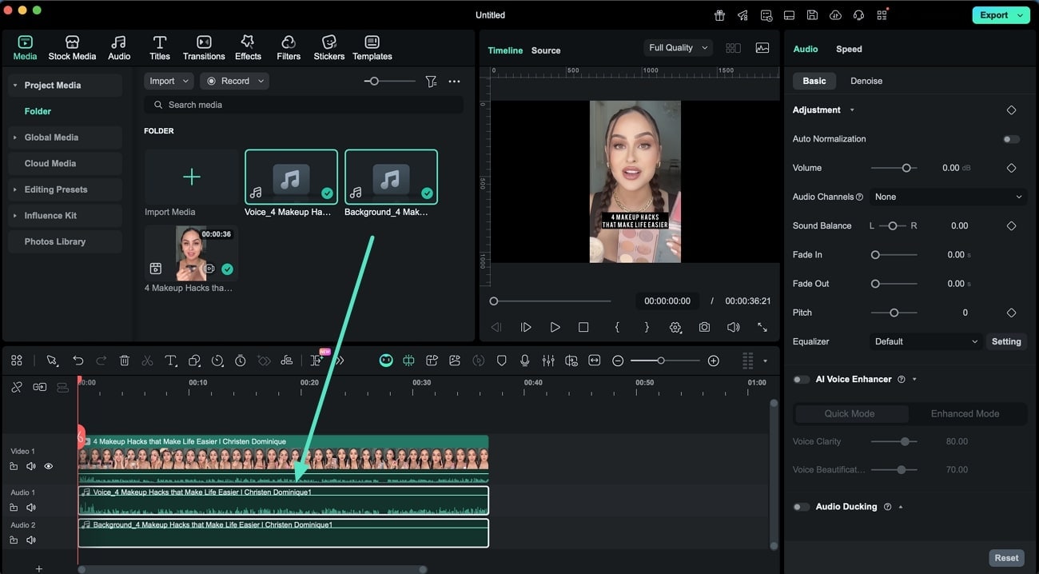
Task: Enable AI Voice Enhancer
Action: tap(801, 379)
